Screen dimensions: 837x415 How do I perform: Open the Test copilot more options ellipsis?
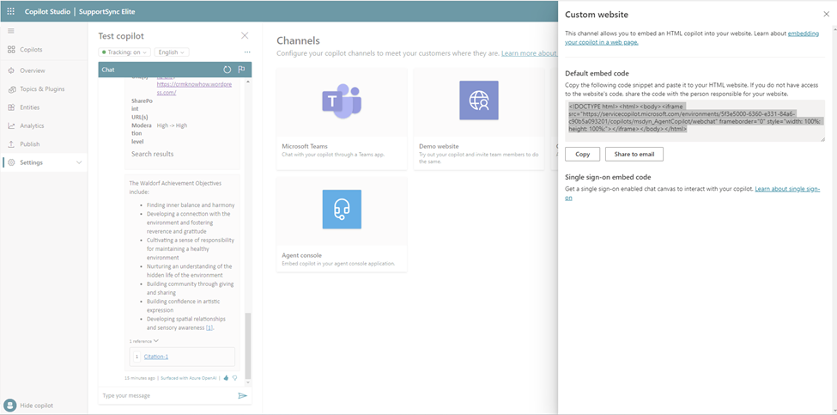click(247, 52)
